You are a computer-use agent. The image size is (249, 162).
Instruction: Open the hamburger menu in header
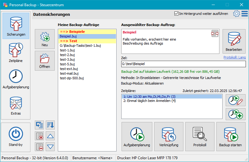pos(245,14)
